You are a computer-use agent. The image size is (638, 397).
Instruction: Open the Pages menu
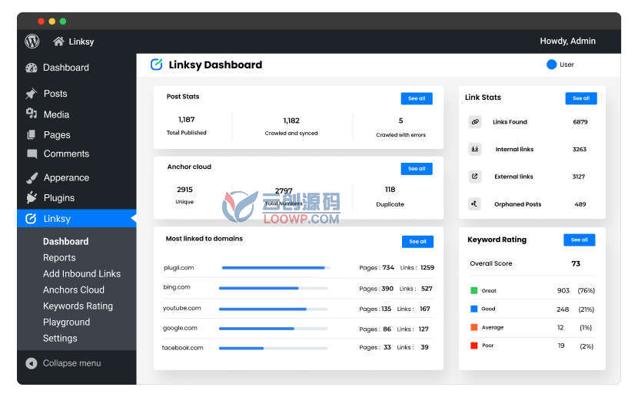point(57,135)
